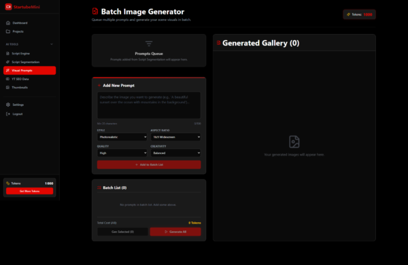Click the YT SEO Data icon
The image size is (408, 265).
(x=7, y=79)
